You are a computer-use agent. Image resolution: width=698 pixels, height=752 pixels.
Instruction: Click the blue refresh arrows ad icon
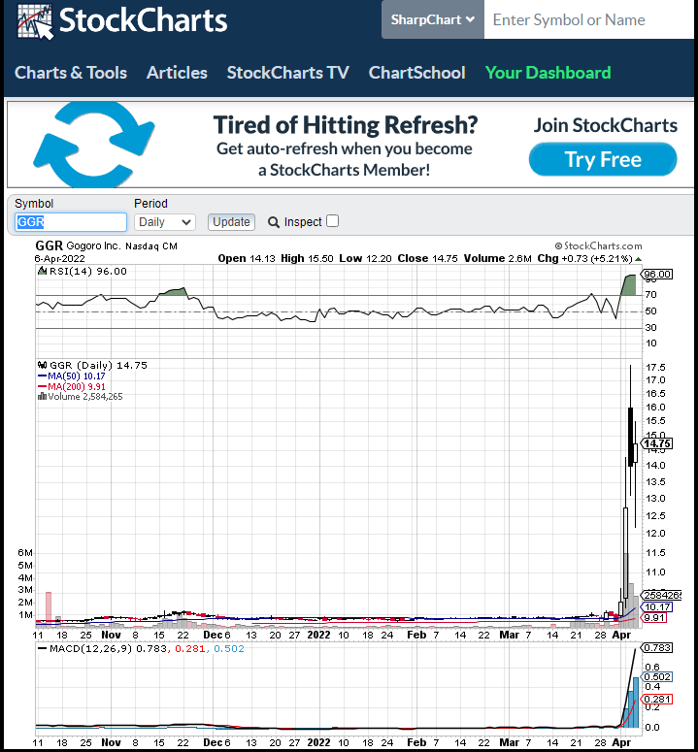coord(94,145)
